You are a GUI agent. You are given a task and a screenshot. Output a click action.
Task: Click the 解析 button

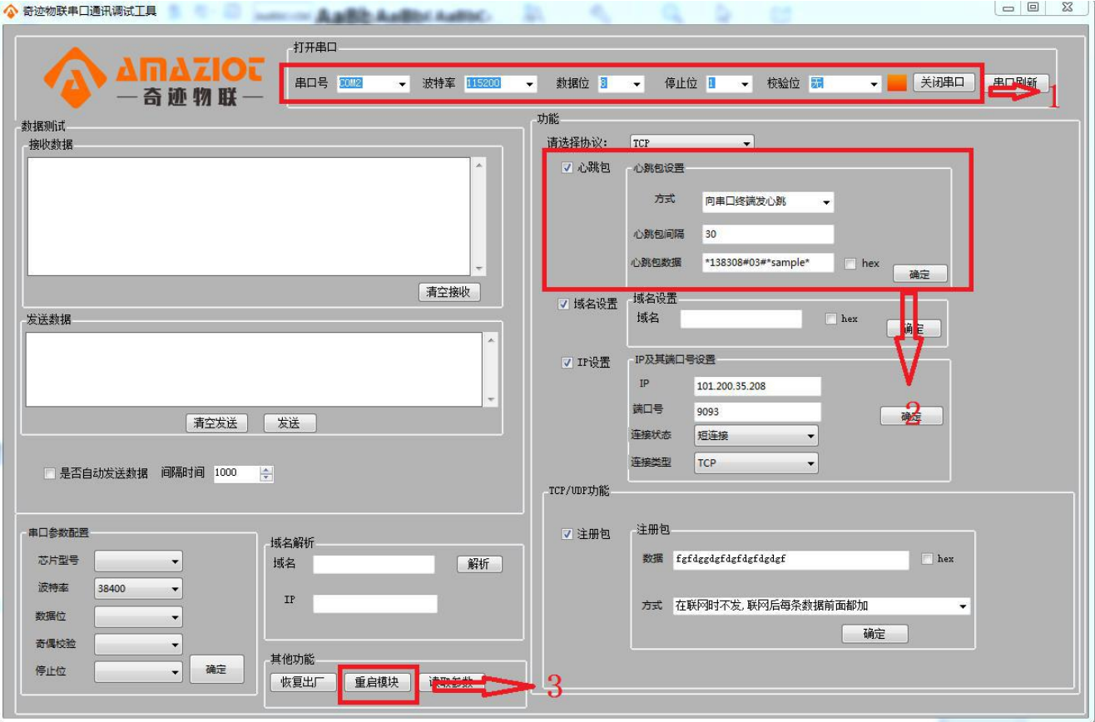pyautogui.click(x=479, y=564)
